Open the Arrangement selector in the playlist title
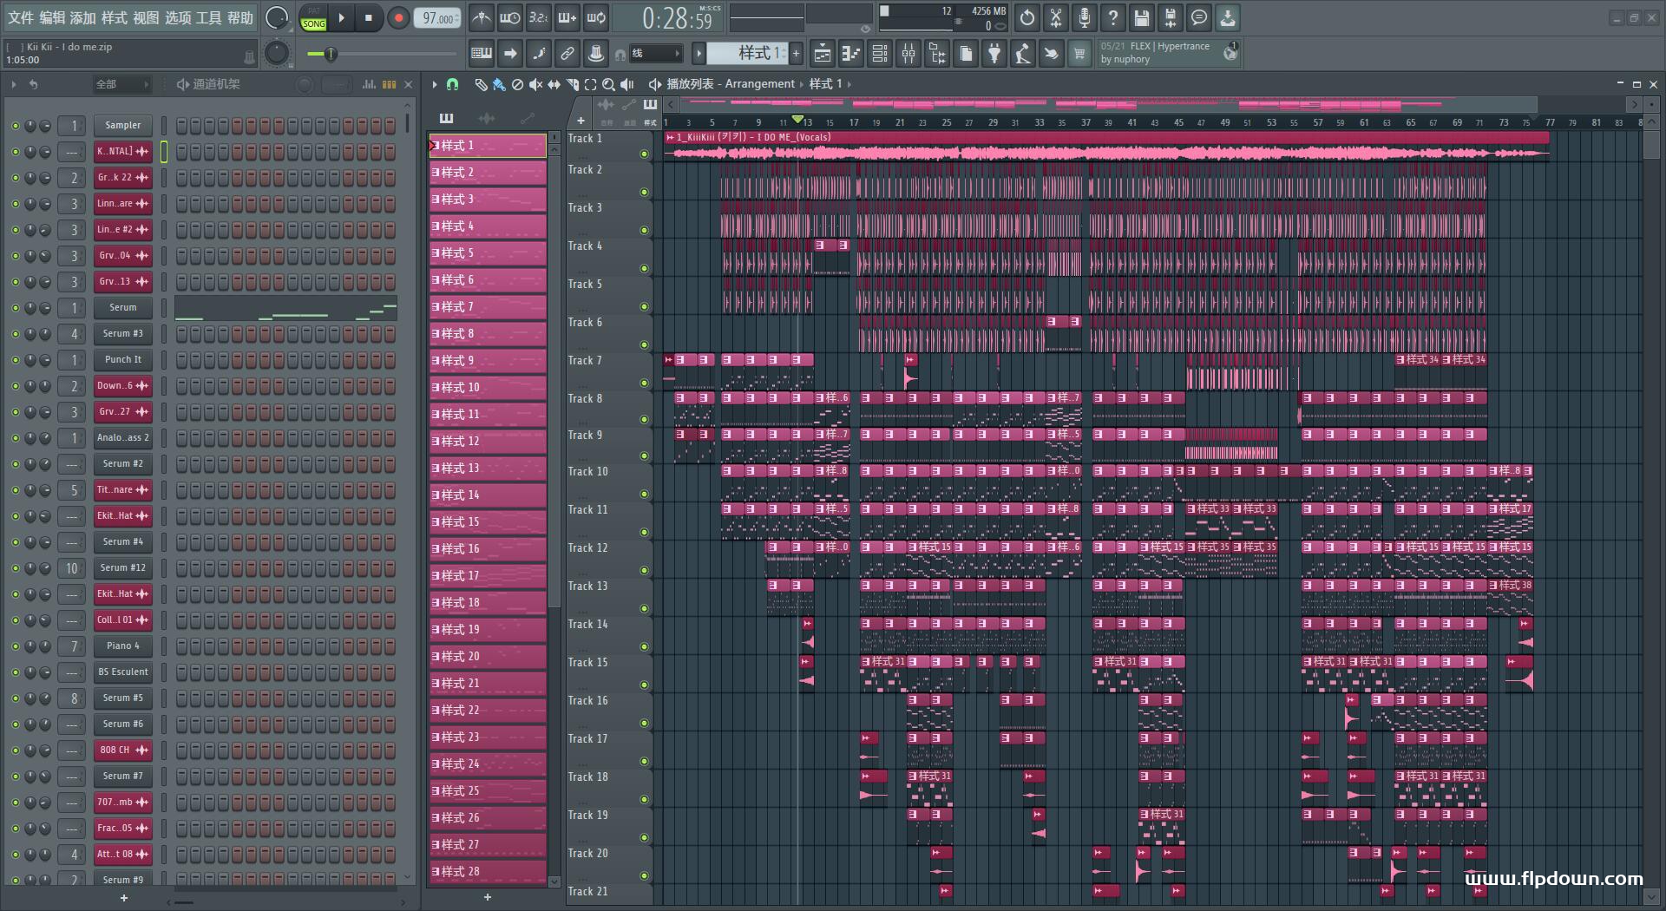This screenshot has width=1666, height=911. pos(759,84)
